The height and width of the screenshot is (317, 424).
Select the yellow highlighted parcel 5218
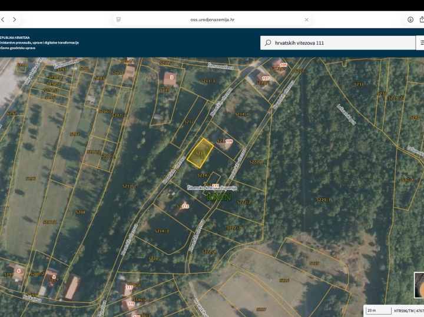[x=200, y=153]
